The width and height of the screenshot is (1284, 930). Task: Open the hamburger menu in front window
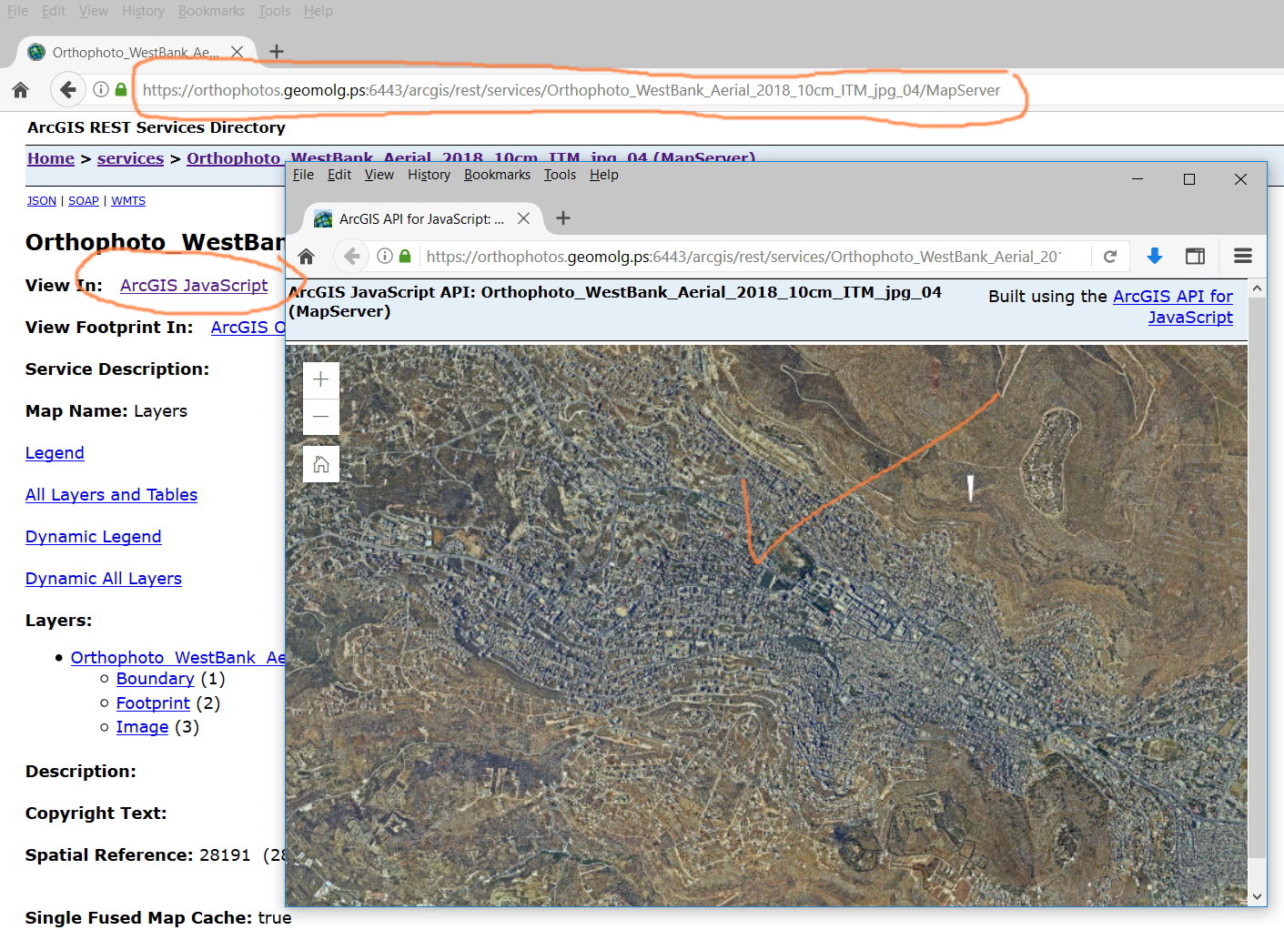pos(1243,257)
